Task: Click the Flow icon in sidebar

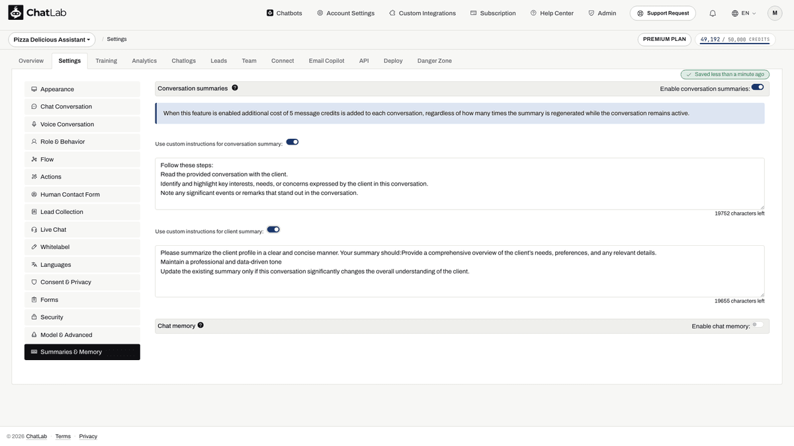Action: click(x=34, y=159)
